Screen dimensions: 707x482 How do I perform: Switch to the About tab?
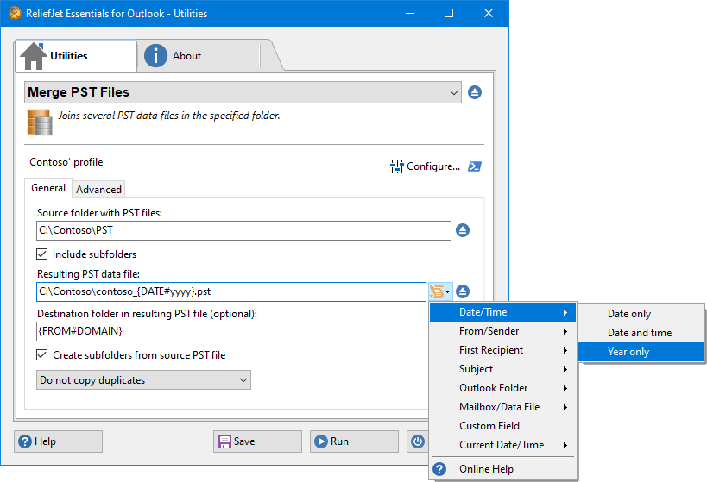click(199, 56)
